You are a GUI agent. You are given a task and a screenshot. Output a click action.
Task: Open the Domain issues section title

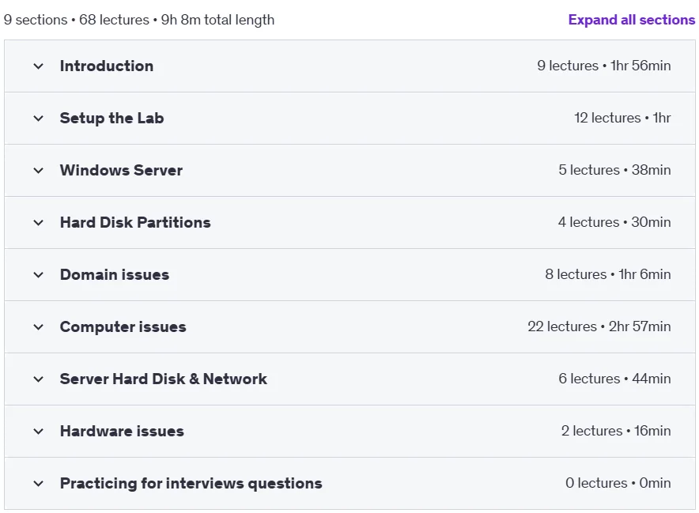pos(115,274)
